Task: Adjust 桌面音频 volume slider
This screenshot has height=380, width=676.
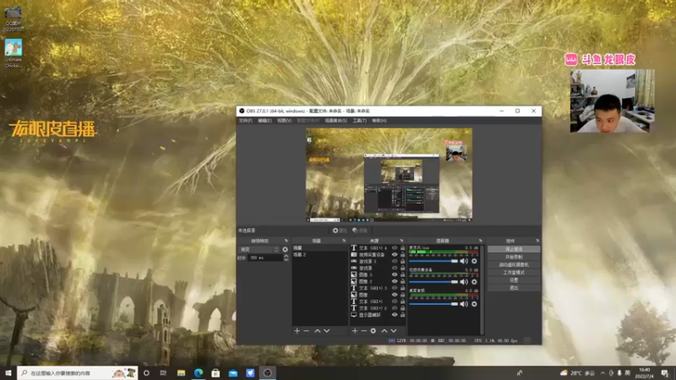Action: (x=433, y=304)
